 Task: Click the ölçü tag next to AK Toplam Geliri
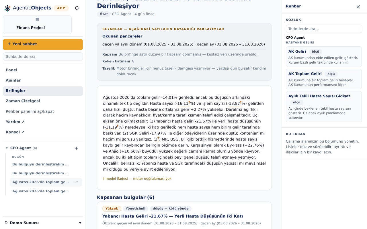pyautogui.click(x=331, y=74)
